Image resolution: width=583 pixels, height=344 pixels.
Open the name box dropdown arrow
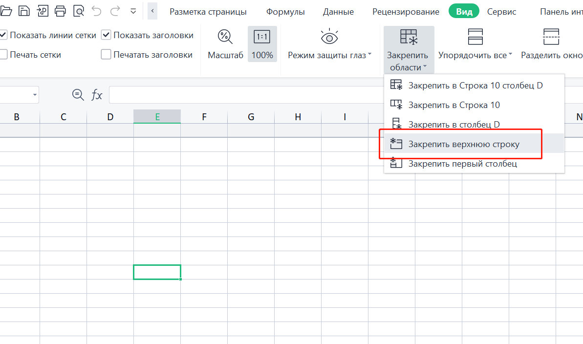34,95
